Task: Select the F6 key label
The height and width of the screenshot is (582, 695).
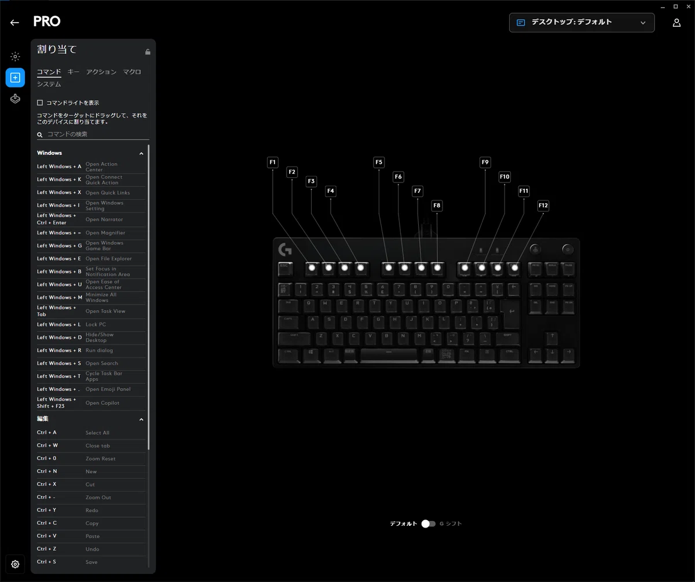Action: (398, 177)
